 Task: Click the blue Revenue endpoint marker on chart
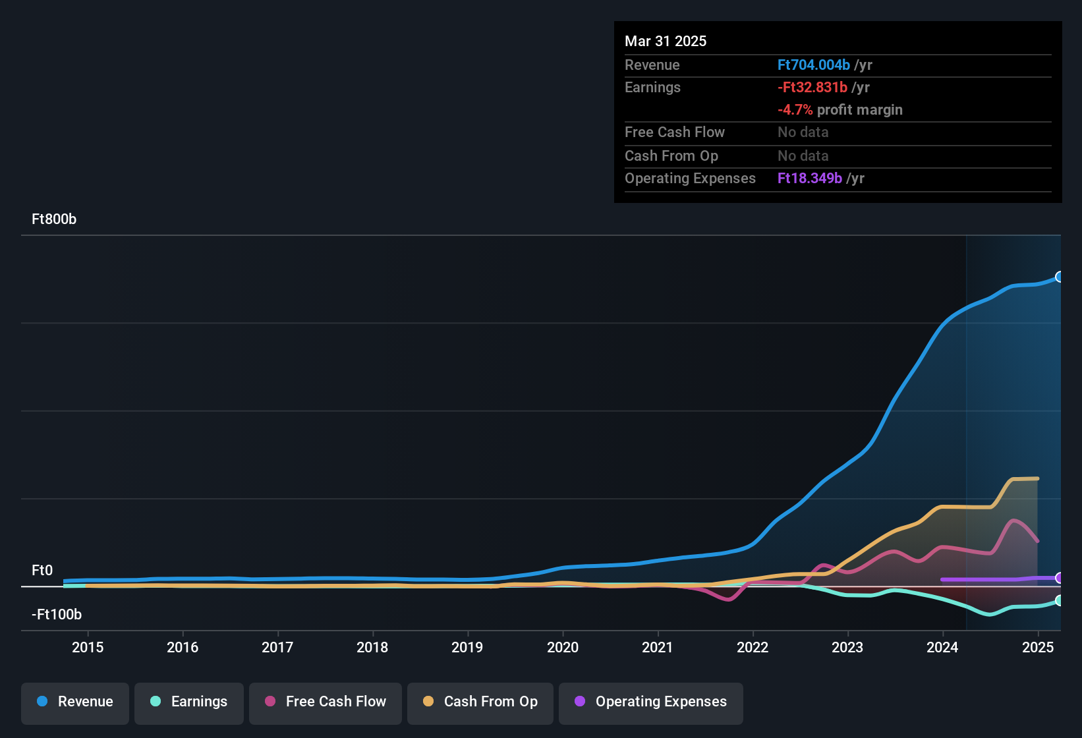(1059, 277)
